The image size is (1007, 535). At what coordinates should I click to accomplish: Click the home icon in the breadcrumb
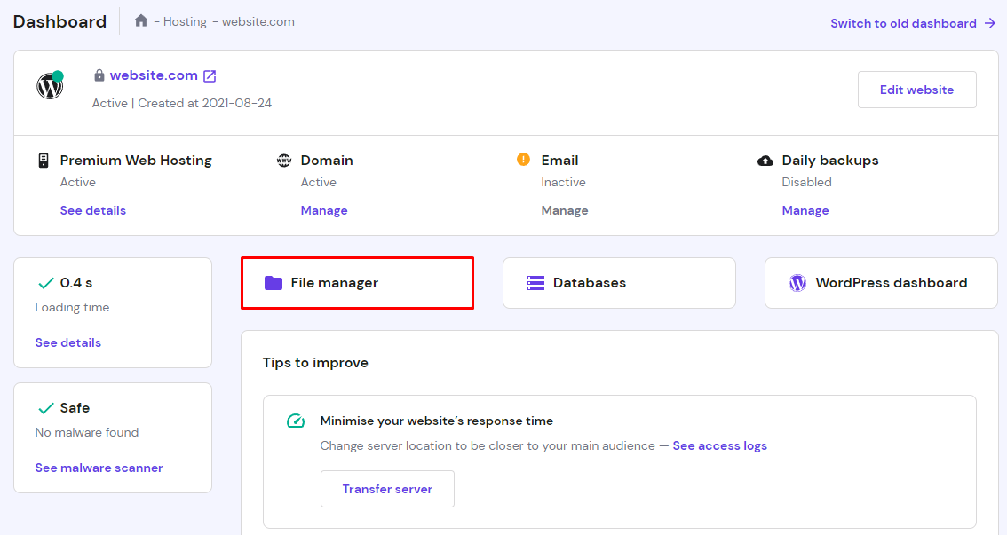[x=140, y=20]
